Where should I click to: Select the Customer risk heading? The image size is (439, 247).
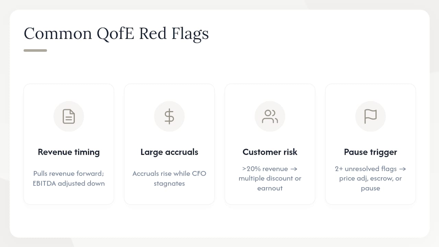(x=270, y=152)
